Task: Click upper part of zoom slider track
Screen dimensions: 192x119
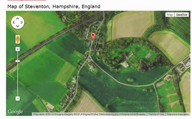Action: coord(18,56)
